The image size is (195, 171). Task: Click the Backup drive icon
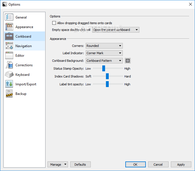tap(9, 94)
